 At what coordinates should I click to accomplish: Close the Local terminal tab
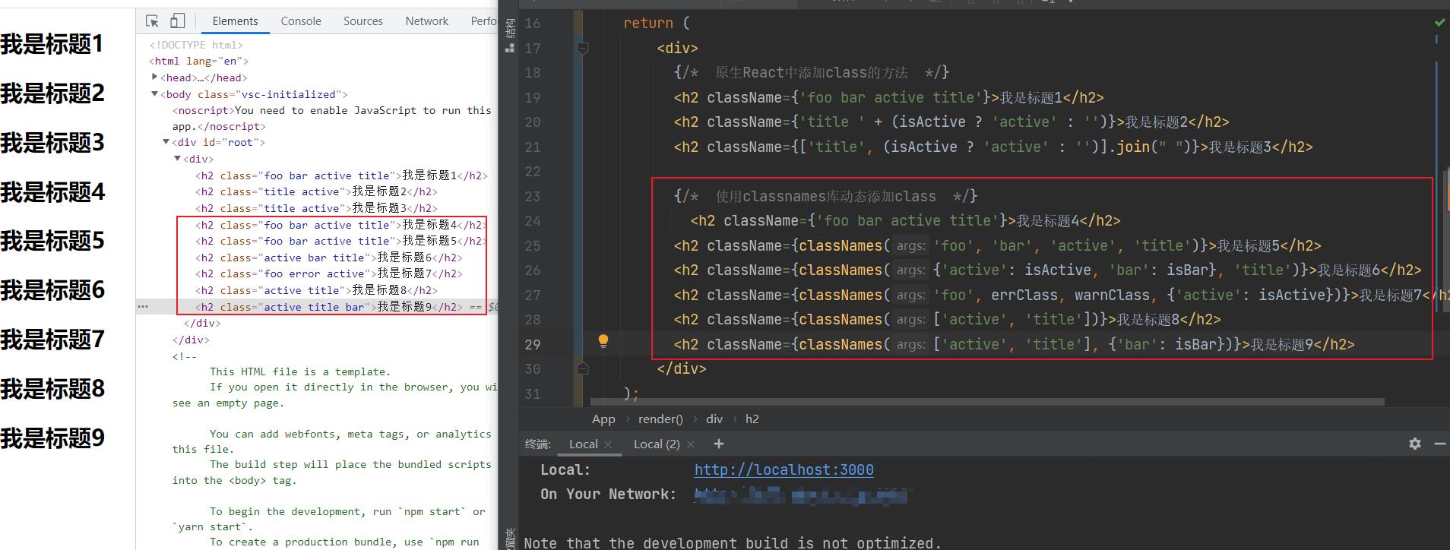pyautogui.click(x=608, y=444)
